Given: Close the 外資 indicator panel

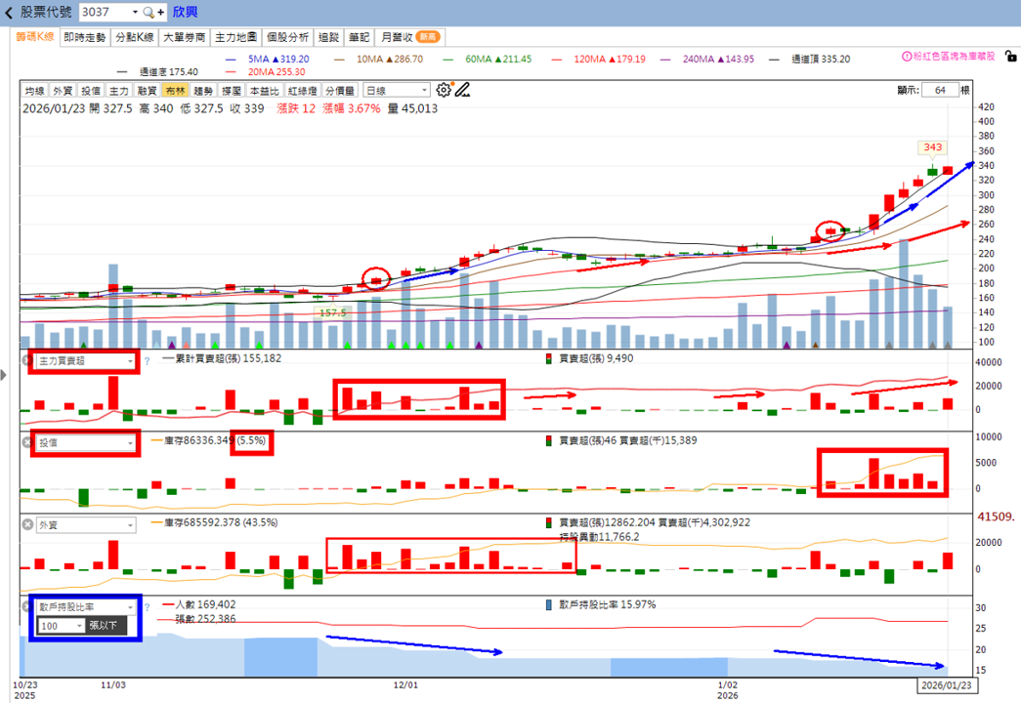Looking at the screenshot, I should click(x=27, y=524).
